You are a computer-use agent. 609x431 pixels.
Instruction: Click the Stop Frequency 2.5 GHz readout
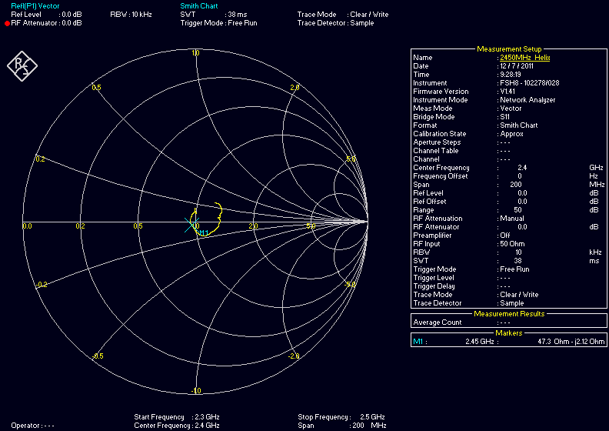click(x=341, y=417)
